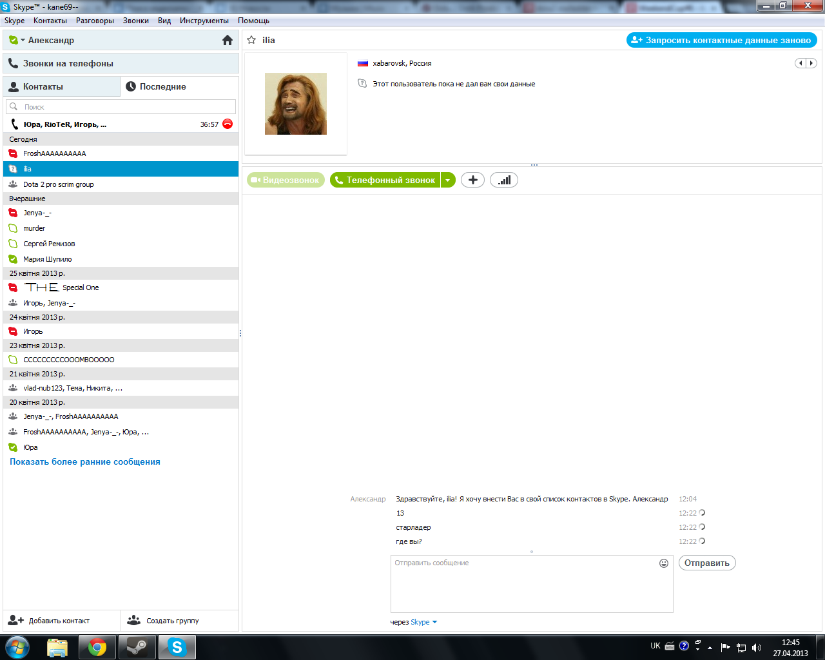825x660 pixels.
Task: Open the THE Special One conversation
Action: point(121,287)
